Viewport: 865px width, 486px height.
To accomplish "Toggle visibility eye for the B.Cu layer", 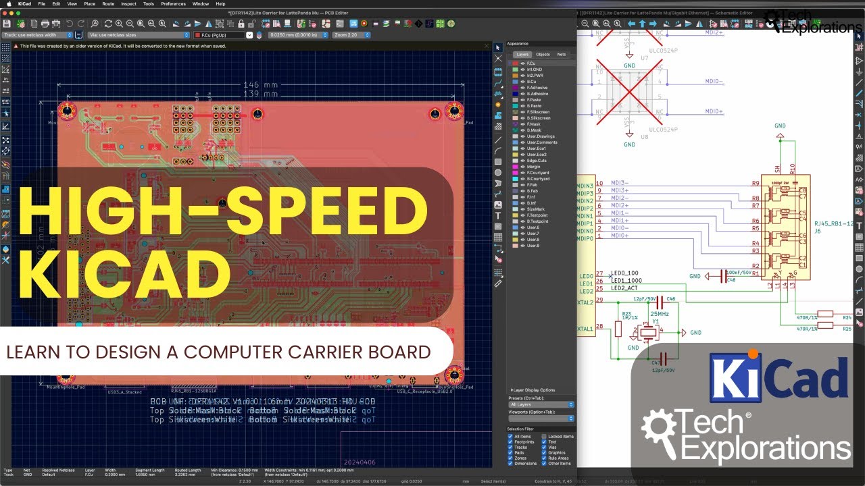I will tap(523, 81).
